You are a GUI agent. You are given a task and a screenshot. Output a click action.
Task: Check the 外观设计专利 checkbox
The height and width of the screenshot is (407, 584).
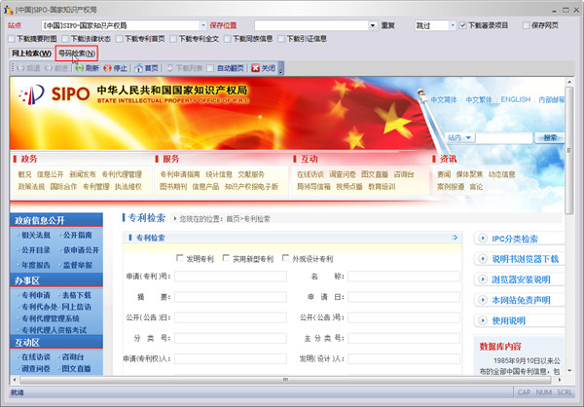pos(285,258)
